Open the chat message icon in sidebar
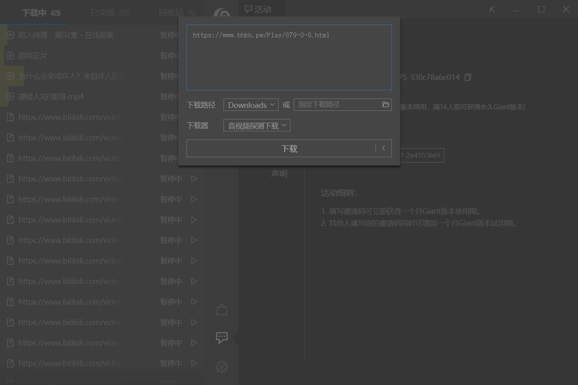Viewport: 578px width, 385px height. pos(222,338)
